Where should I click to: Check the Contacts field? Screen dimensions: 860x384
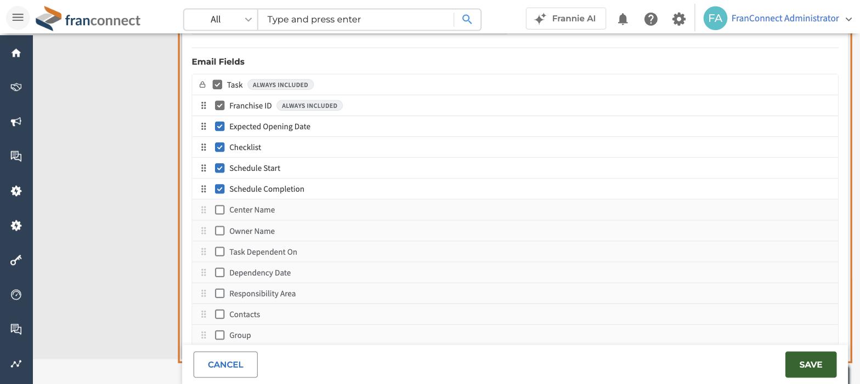click(220, 314)
